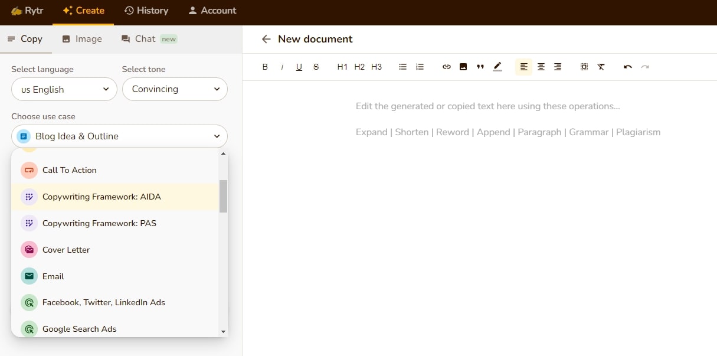Image resolution: width=717 pixels, height=356 pixels.
Task: Toggle bold formatting
Action: coord(265,67)
